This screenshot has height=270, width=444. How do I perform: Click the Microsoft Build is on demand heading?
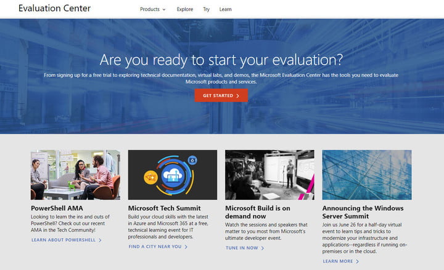click(258, 212)
